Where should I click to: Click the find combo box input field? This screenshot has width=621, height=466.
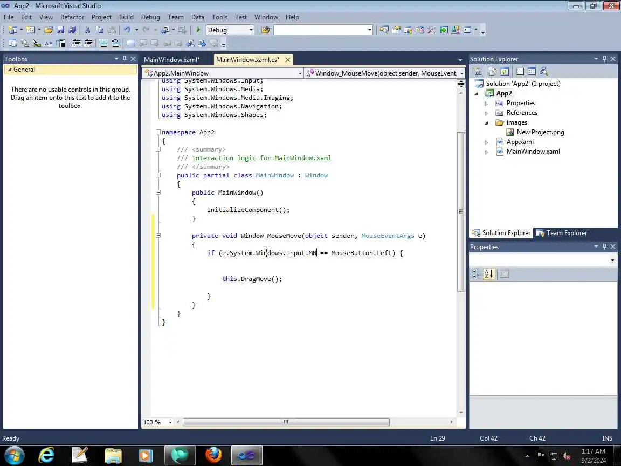(320, 30)
